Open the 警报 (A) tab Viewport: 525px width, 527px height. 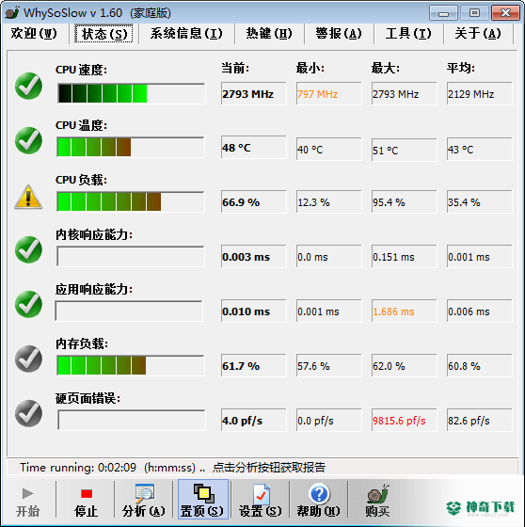(339, 34)
